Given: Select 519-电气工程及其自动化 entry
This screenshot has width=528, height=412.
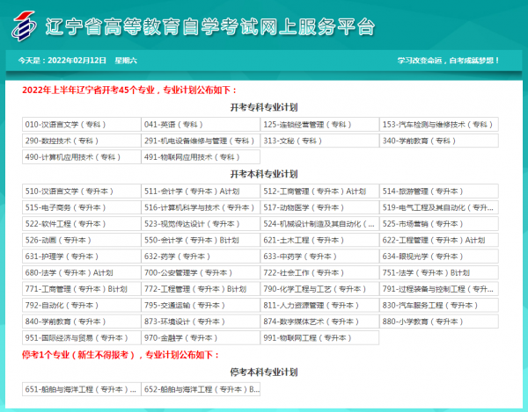Looking at the screenshot, I should click(x=439, y=207).
